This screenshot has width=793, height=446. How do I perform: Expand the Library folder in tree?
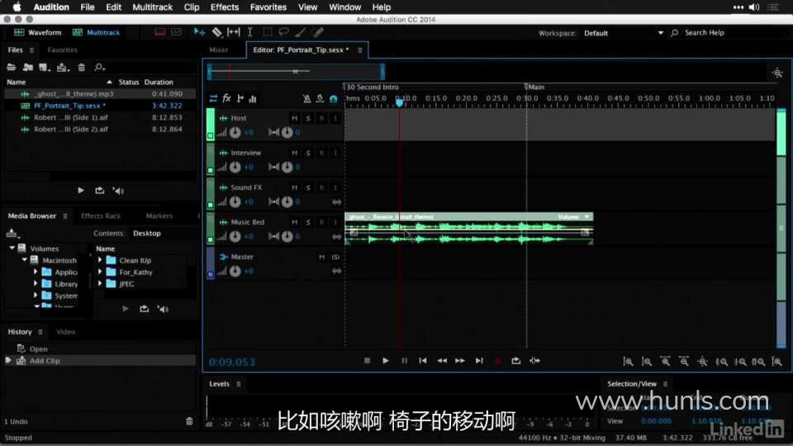tap(36, 283)
